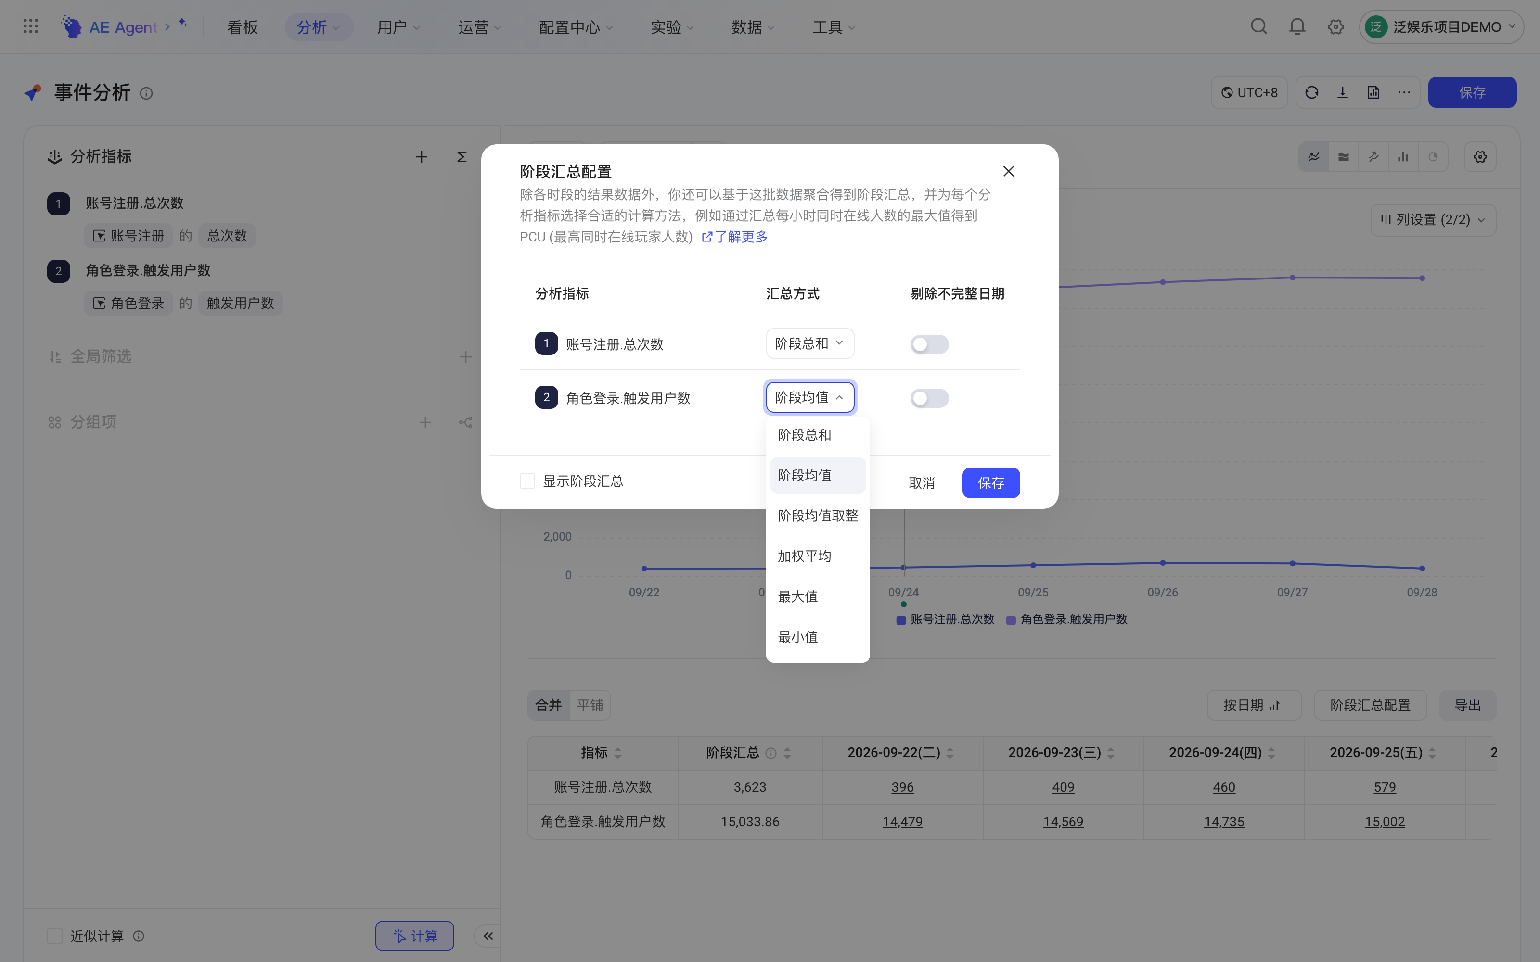Click the sigma formula icon
The image size is (1540, 962).
[x=462, y=157]
